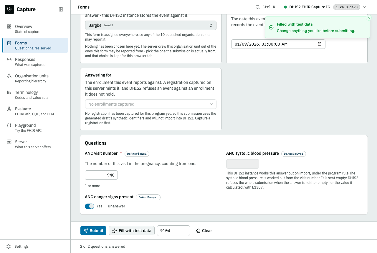Click the Settings gear icon
This screenshot has height=253, width=377.
pos(9,247)
